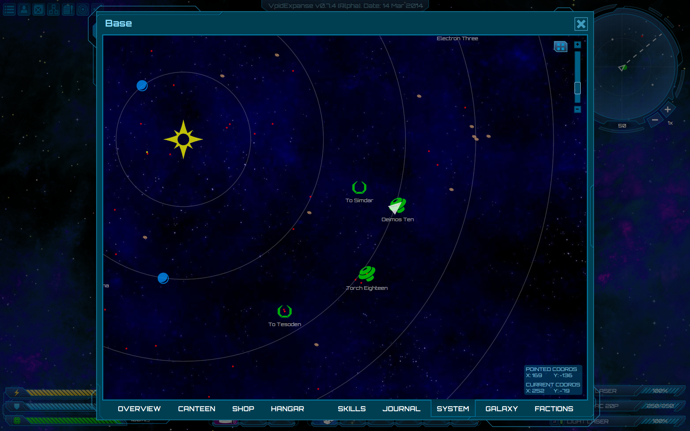Open the journal quests document icon
Image resolution: width=690 pixels, height=431 pixels.
[x=68, y=9]
